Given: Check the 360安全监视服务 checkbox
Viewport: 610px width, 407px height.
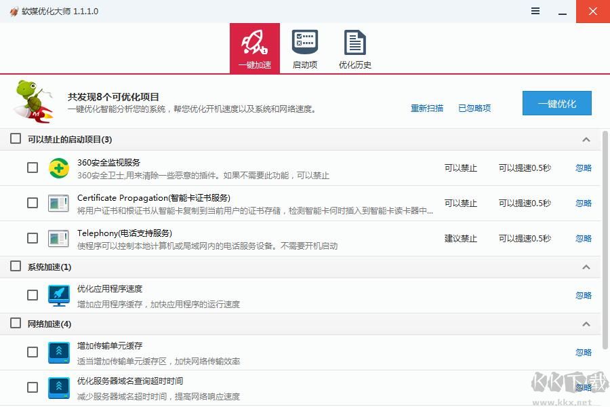Looking at the screenshot, I should point(32,168).
